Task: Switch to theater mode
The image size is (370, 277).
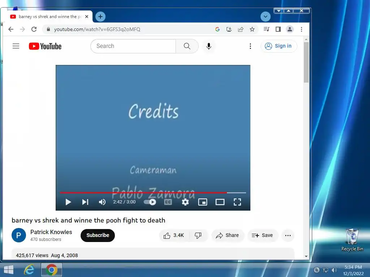Action: click(x=220, y=202)
